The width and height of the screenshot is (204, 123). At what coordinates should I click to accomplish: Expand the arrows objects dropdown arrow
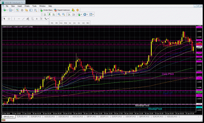coord(48,19)
